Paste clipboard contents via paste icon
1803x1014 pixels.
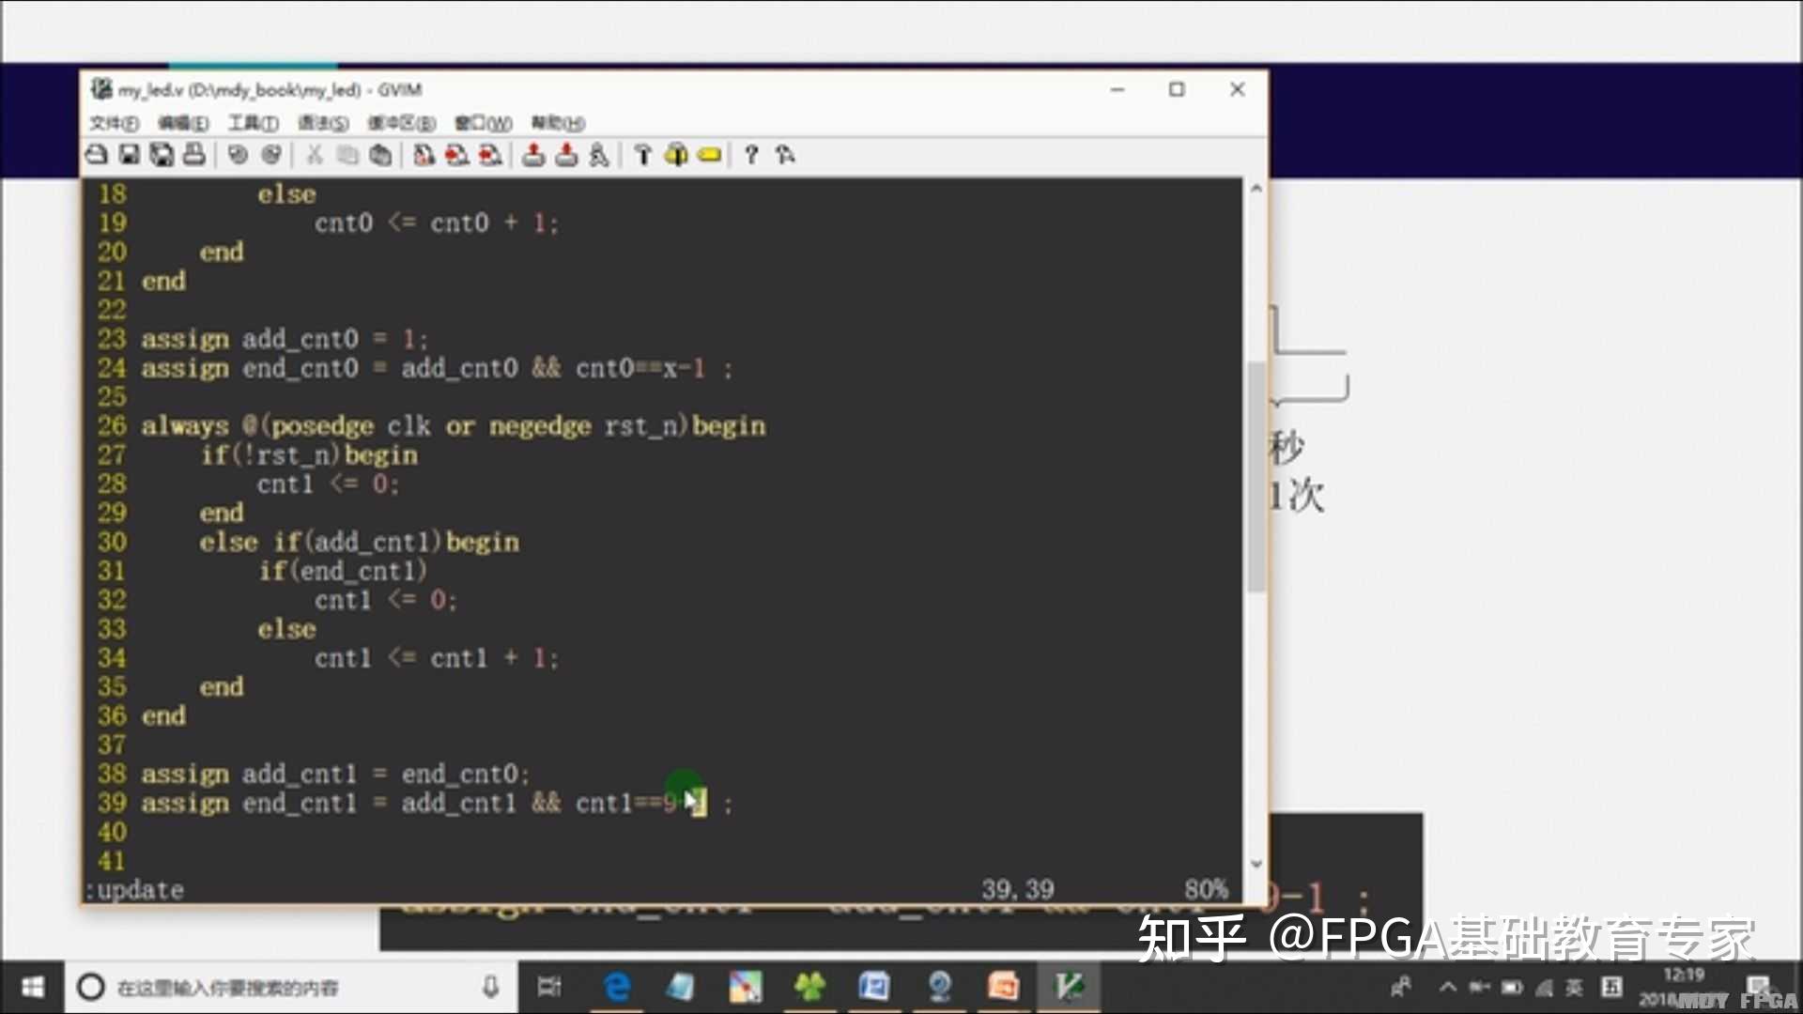coord(380,155)
